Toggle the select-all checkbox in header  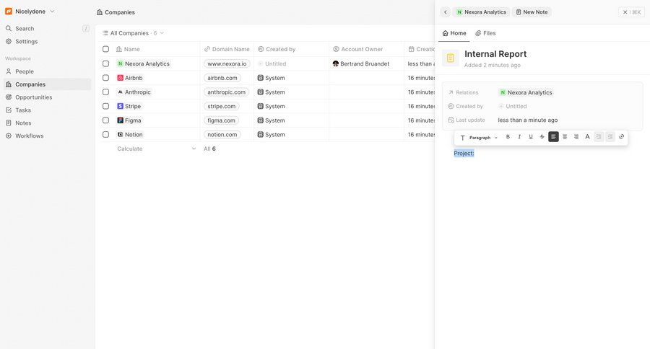point(105,49)
